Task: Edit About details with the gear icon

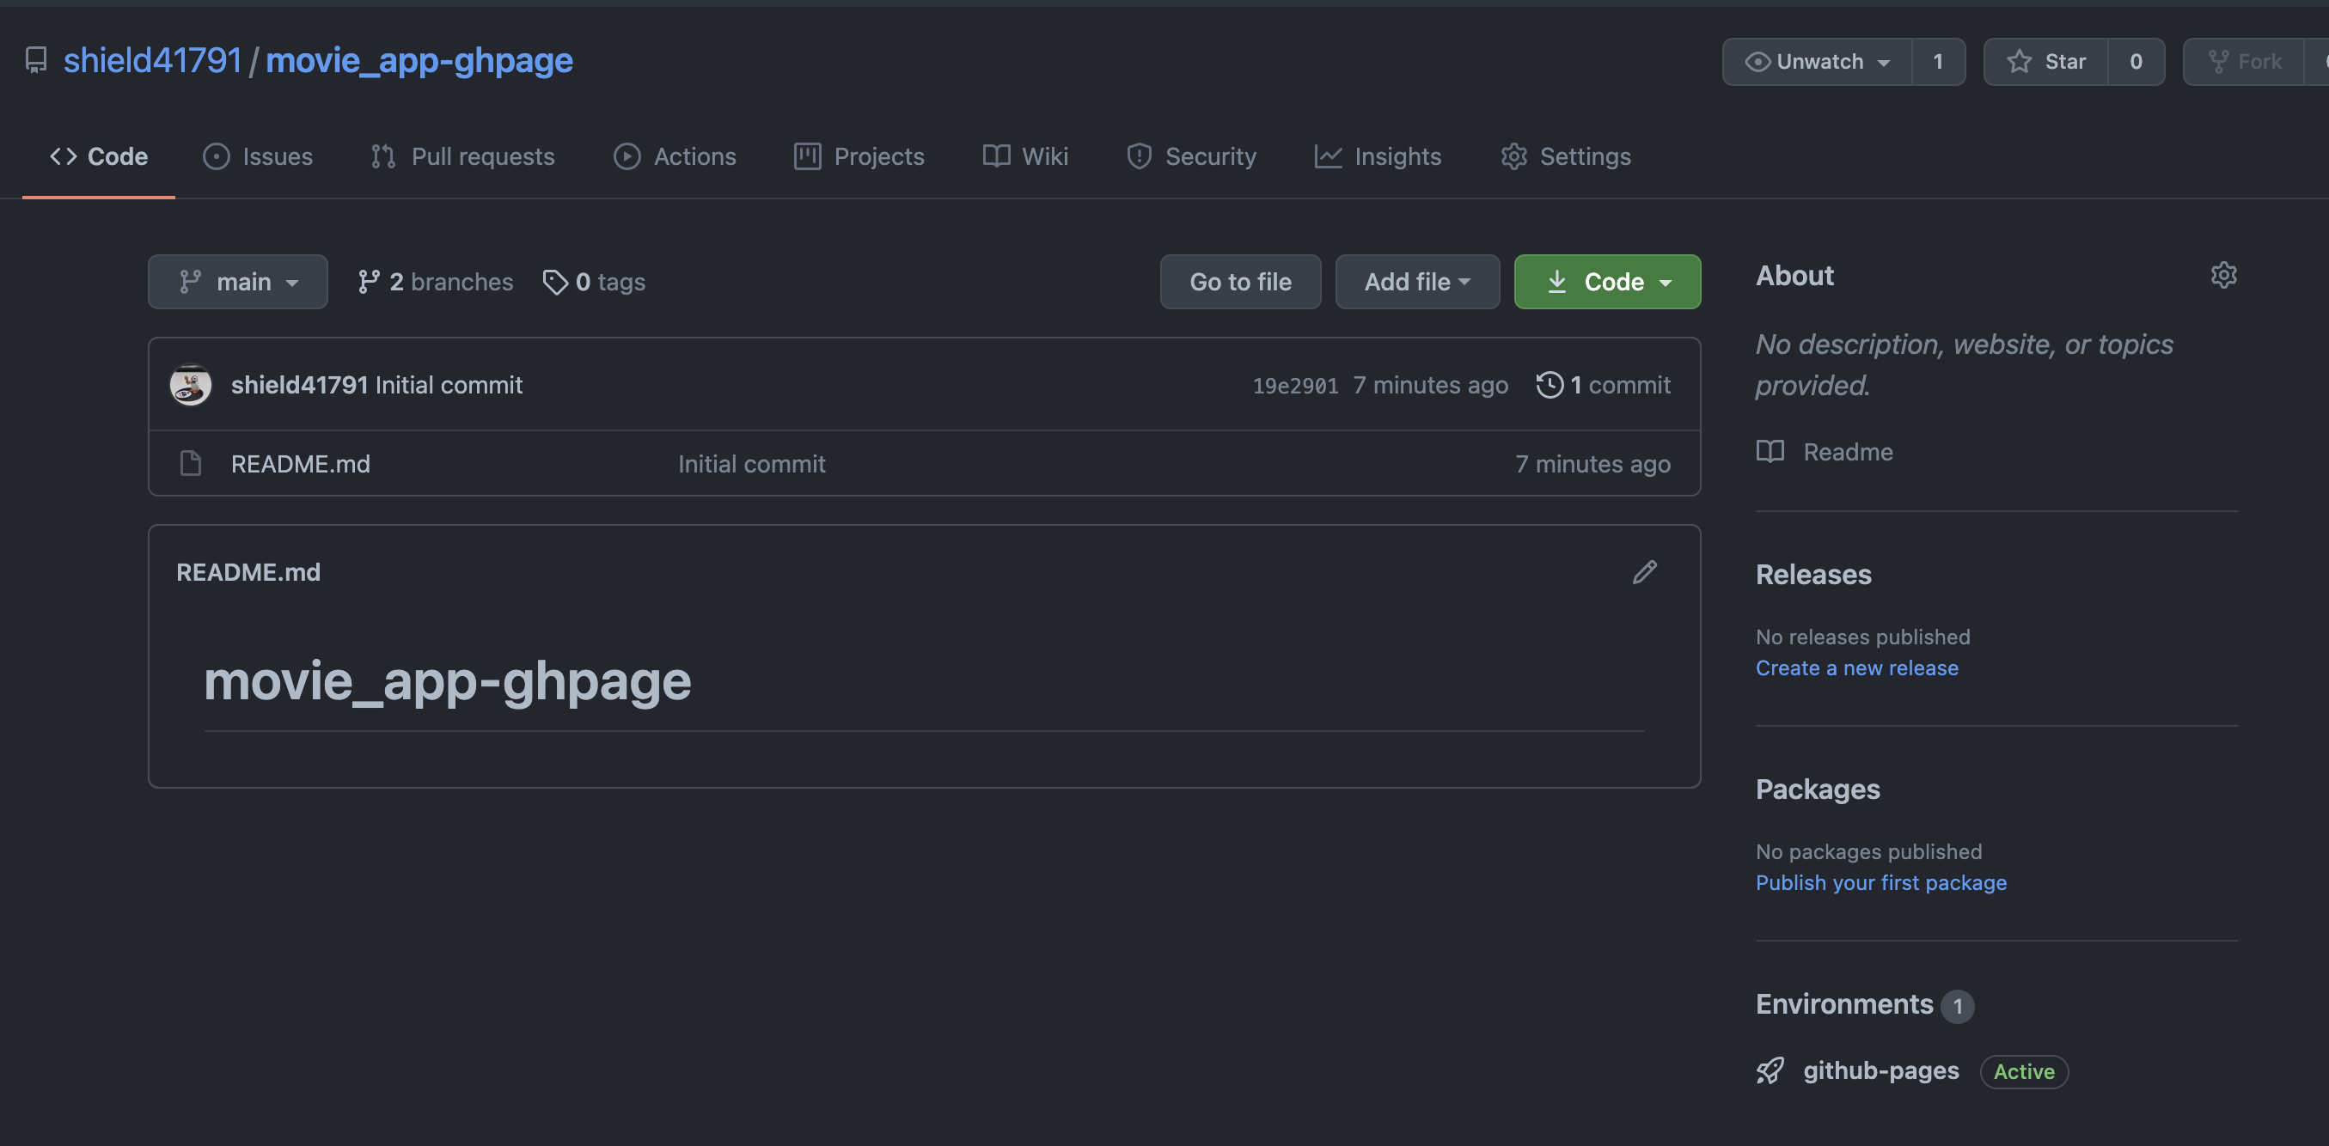Action: click(2223, 275)
